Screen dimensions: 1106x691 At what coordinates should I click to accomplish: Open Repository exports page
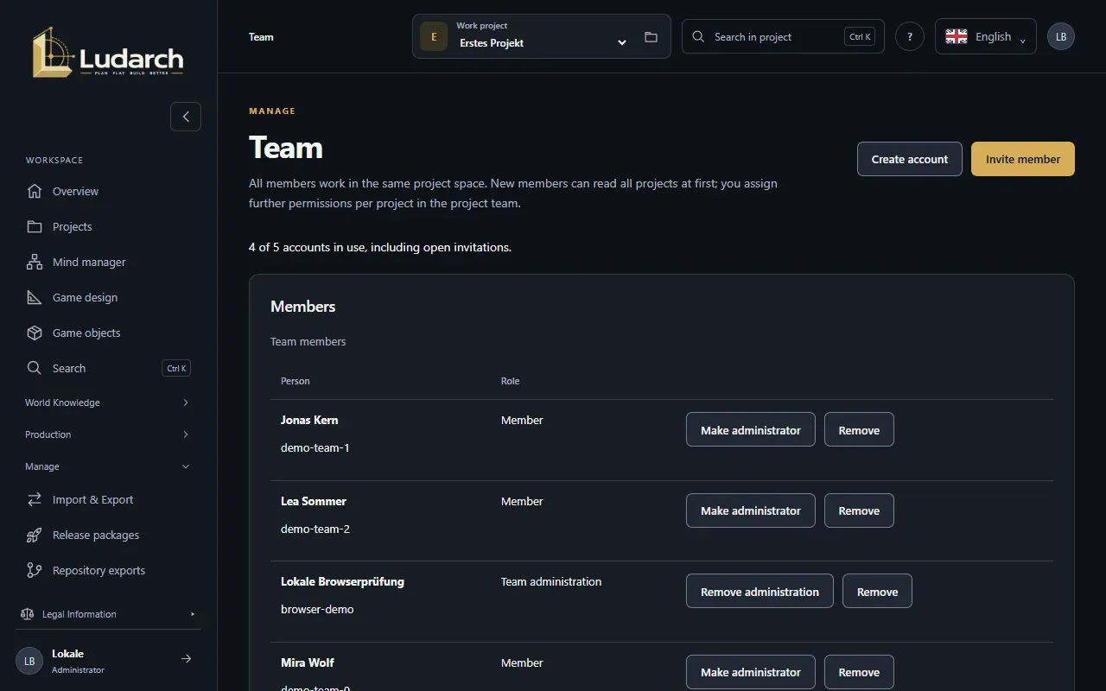[x=108, y=570]
